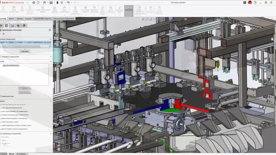Activate the Move Component tool

64,10
